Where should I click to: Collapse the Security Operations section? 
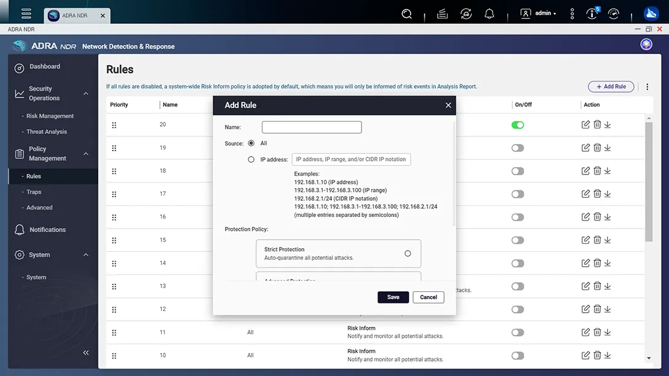click(x=85, y=93)
